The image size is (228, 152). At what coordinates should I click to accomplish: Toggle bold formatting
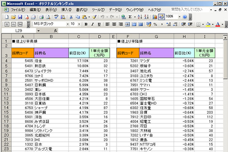click(x=86, y=24)
